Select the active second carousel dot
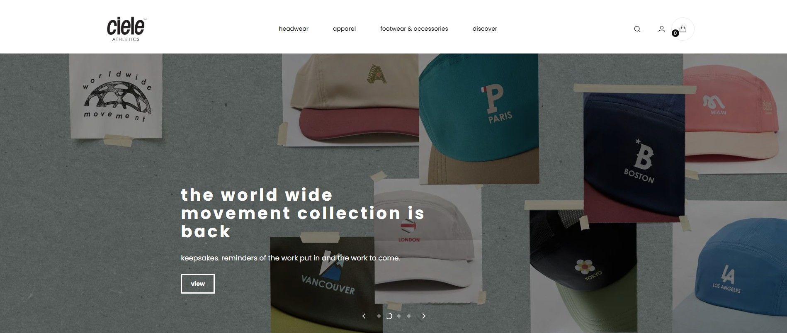Screen dimensions: 787x333 tap(389, 316)
